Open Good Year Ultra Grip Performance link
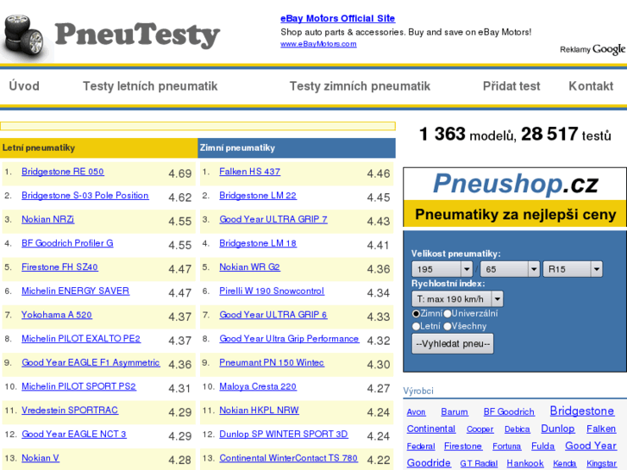This screenshot has height=470, width=627. (x=289, y=339)
